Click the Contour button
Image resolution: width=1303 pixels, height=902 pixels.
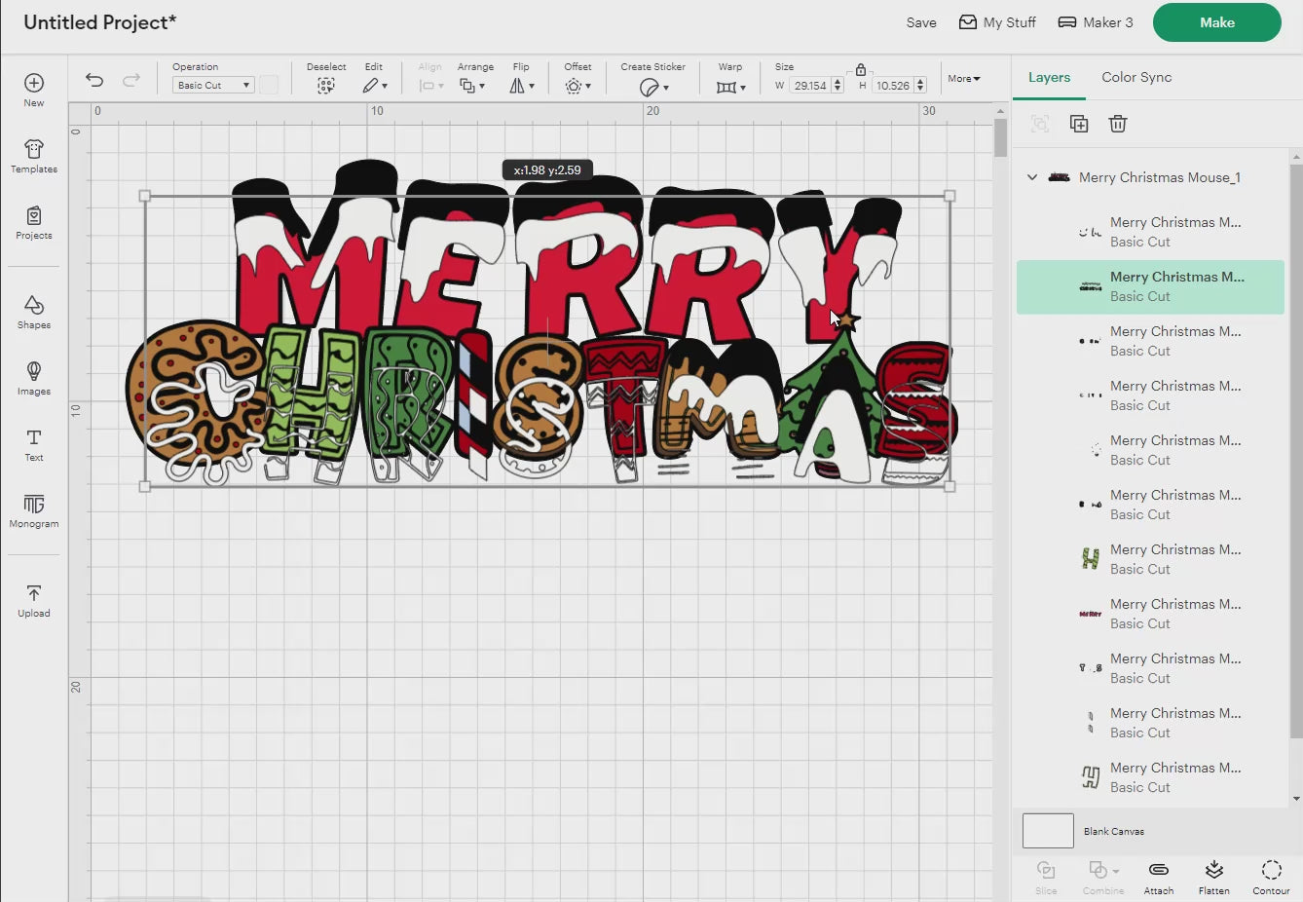click(1271, 877)
